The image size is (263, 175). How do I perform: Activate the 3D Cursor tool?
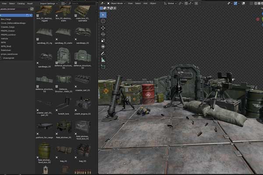[x=103, y=21]
